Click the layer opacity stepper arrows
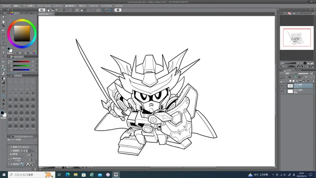 (314, 73)
